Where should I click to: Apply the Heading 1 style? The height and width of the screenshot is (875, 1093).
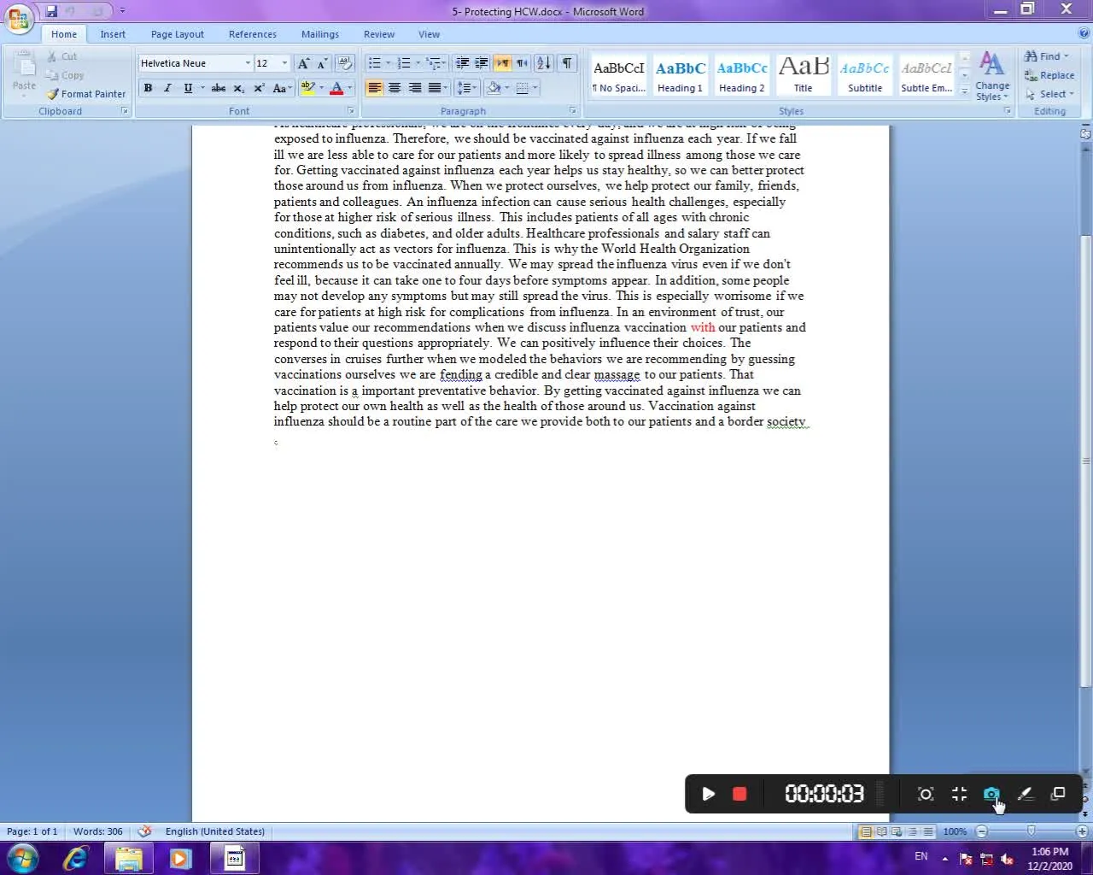click(x=680, y=76)
